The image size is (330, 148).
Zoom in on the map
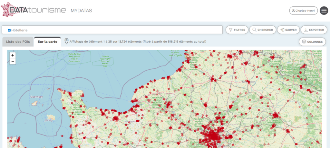click(x=13, y=55)
